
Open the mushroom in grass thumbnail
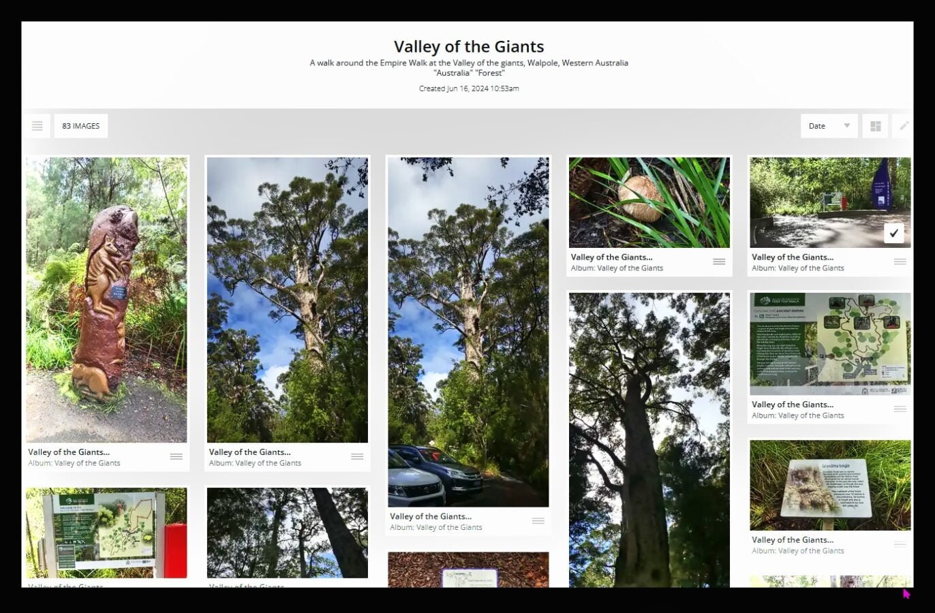[x=649, y=203]
